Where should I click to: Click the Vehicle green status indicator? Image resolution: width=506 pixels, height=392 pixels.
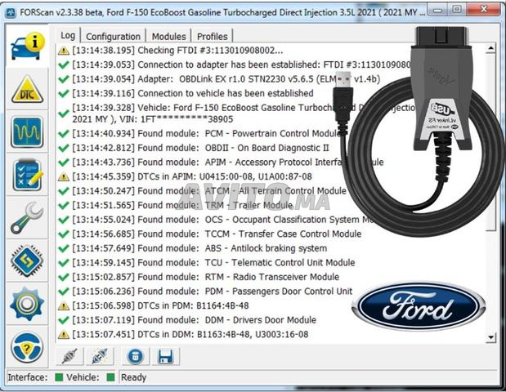click(110, 377)
